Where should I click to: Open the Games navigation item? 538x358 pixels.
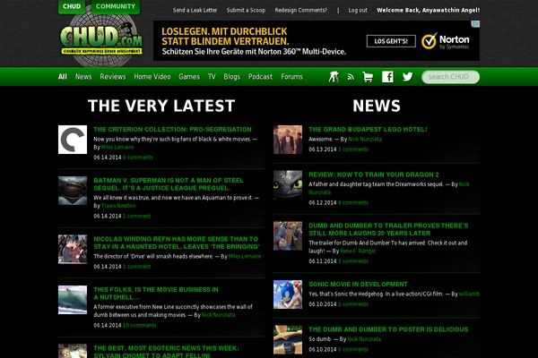pyautogui.click(x=189, y=77)
